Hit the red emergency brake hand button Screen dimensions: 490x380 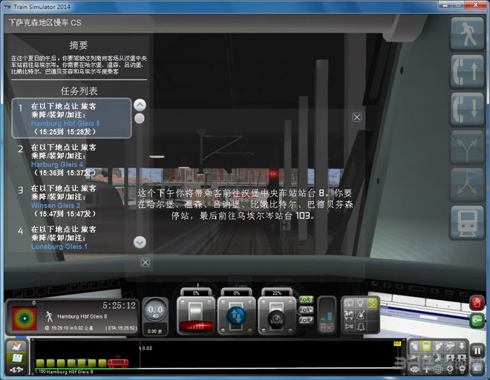point(477,303)
